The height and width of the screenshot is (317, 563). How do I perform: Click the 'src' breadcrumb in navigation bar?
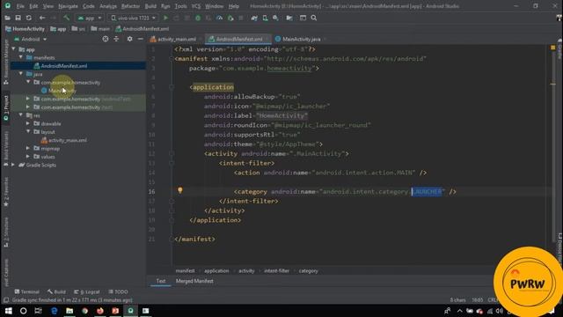pos(78,29)
